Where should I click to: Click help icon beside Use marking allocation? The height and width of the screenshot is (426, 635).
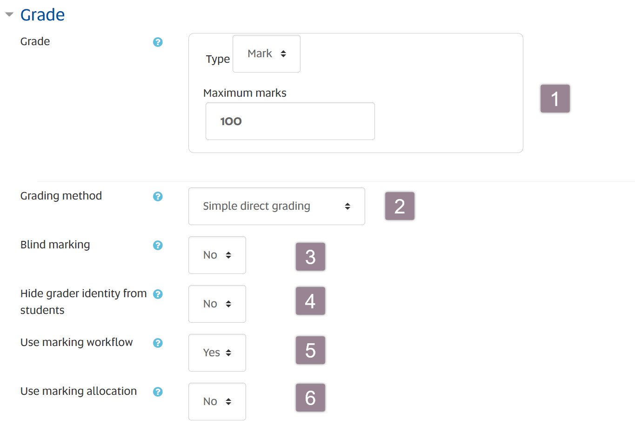(158, 392)
